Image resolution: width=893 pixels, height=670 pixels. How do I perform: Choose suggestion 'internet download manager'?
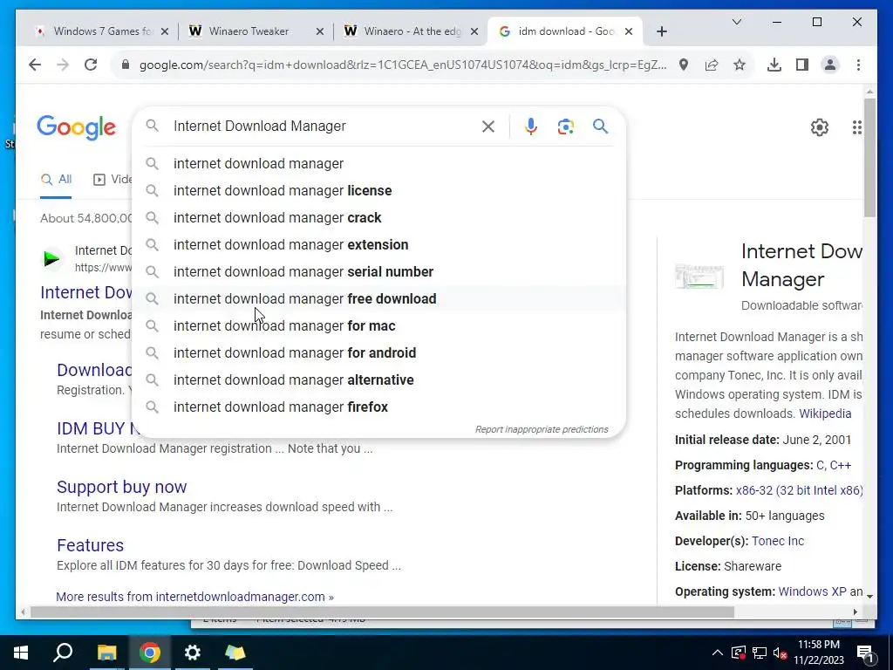[x=378, y=164]
